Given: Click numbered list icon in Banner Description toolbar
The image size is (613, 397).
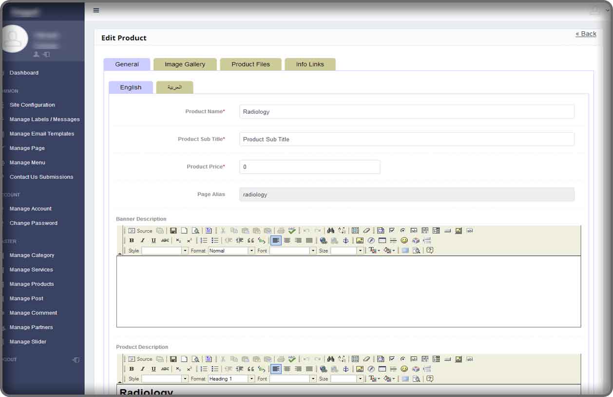Looking at the screenshot, I should pos(204,240).
